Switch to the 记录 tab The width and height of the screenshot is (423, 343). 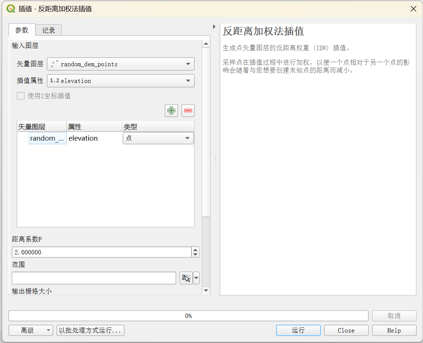49,30
